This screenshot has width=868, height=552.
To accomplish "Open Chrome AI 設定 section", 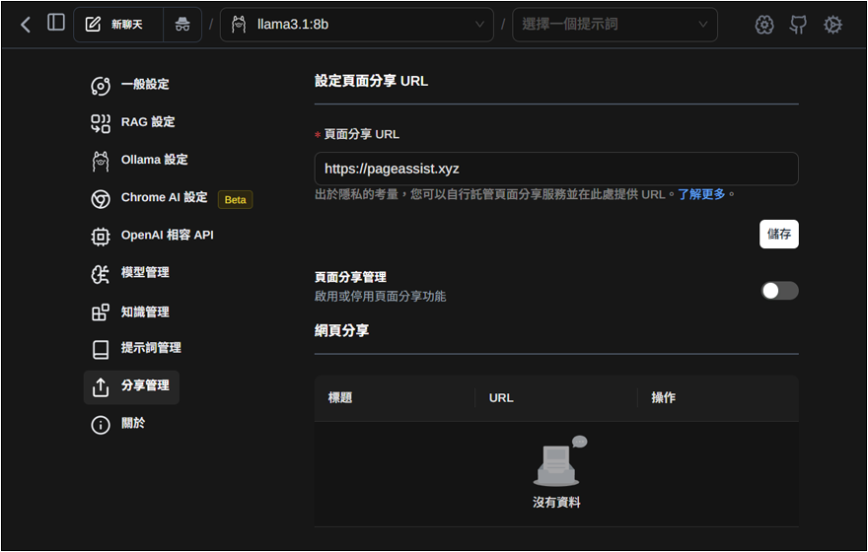I will [x=164, y=197].
